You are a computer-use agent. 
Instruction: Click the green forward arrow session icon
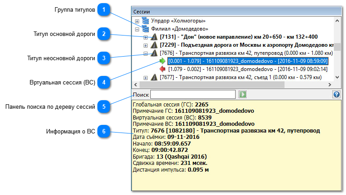coord(162,61)
